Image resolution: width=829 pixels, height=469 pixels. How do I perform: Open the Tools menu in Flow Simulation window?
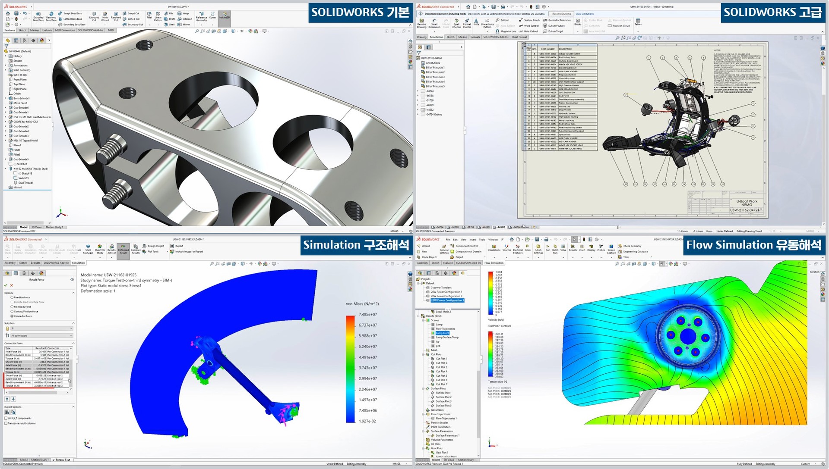(x=482, y=239)
